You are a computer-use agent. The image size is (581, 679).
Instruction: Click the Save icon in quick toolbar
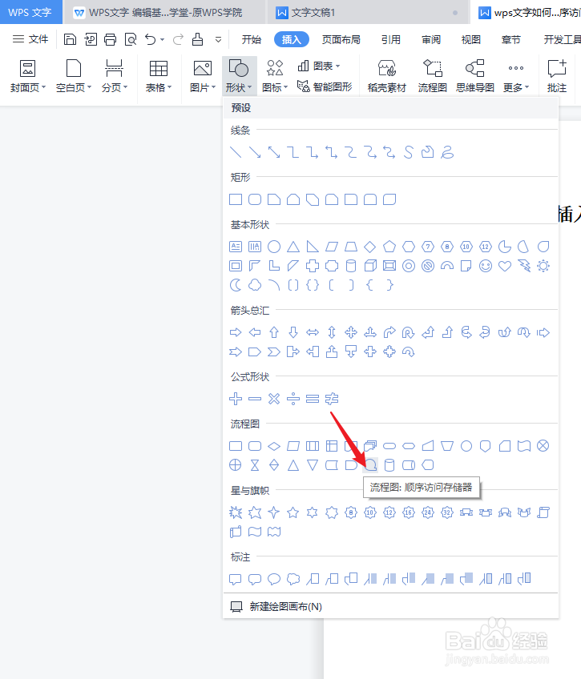click(x=70, y=39)
